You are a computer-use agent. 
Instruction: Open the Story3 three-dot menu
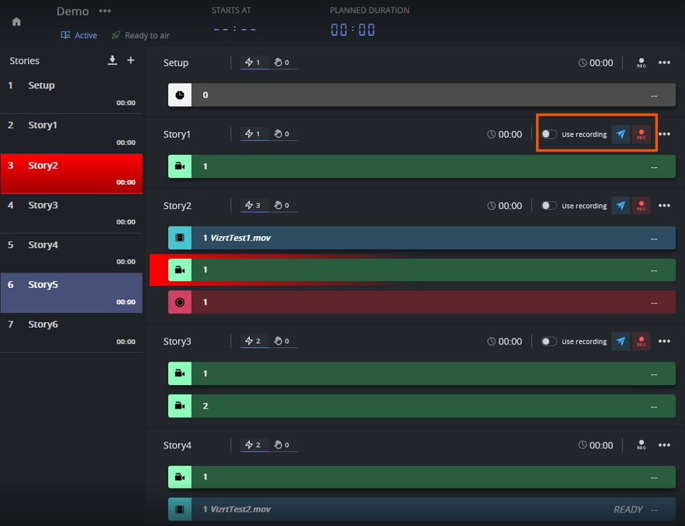click(665, 341)
